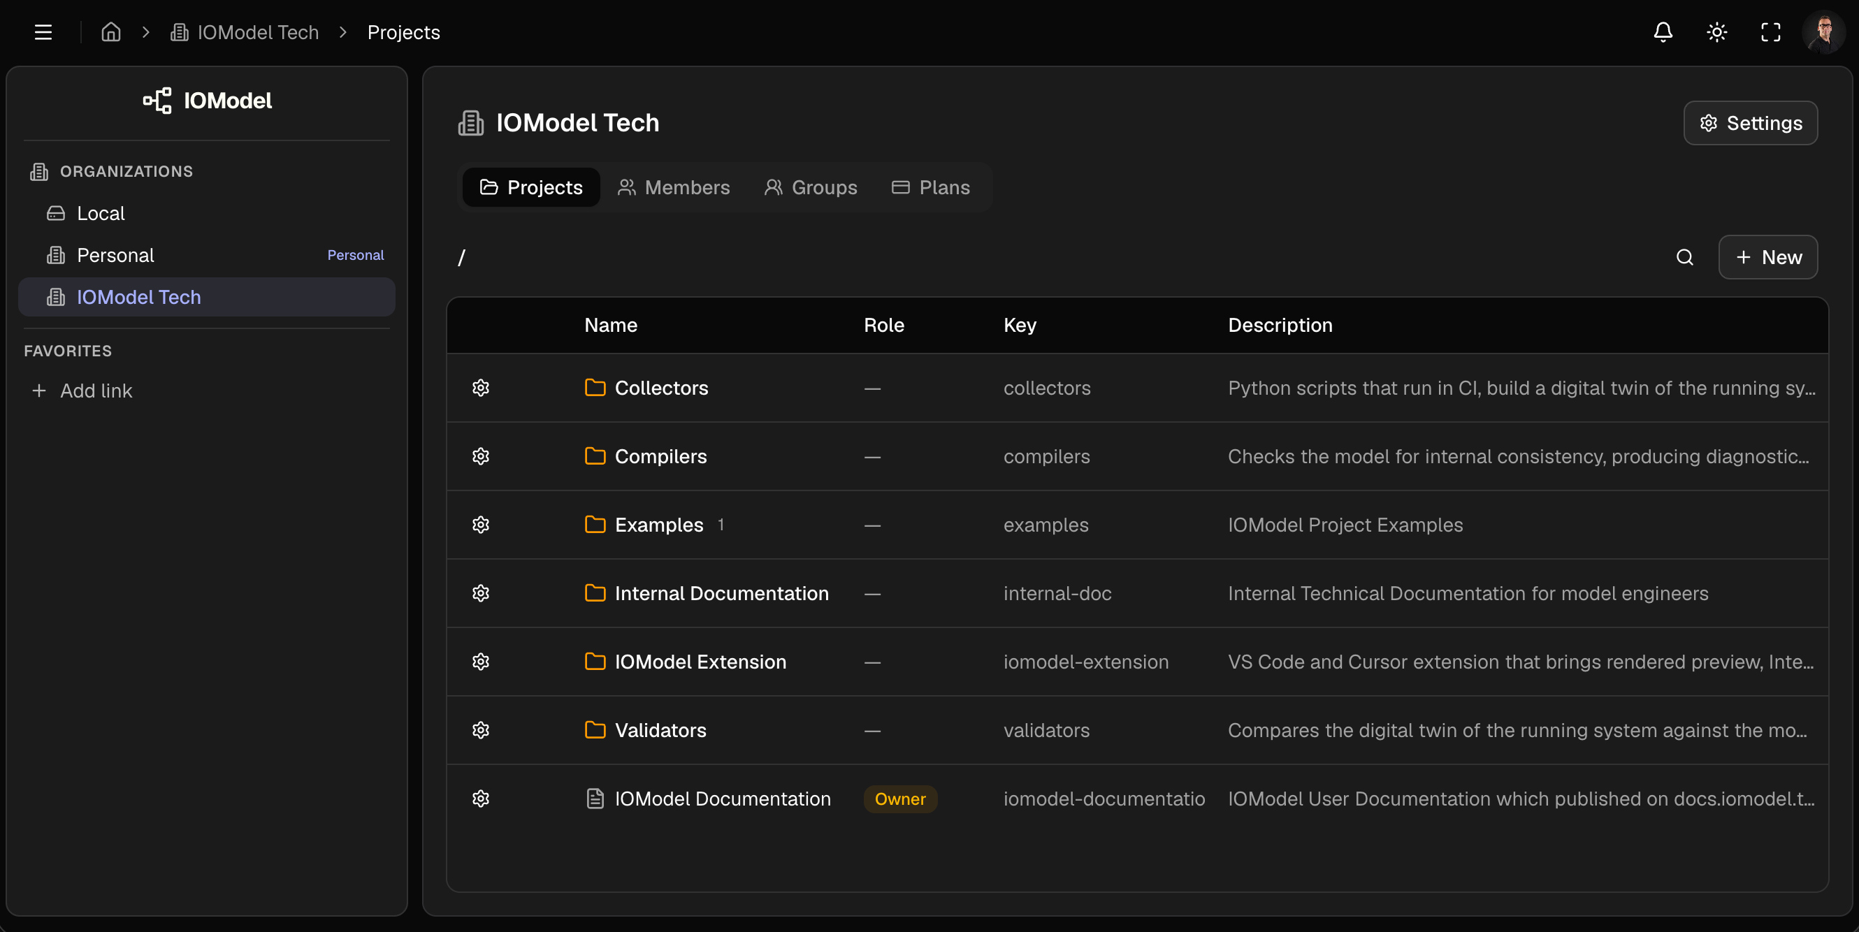The image size is (1859, 932).
Task: Switch to the Projects tab
Action: pyautogui.click(x=531, y=187)
